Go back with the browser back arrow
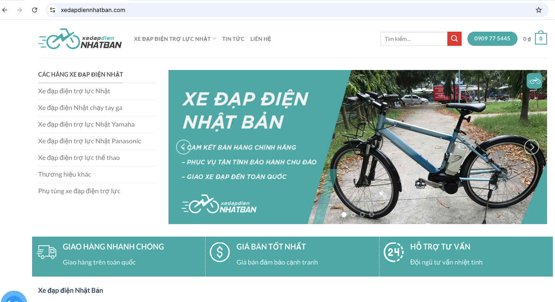Screen dimensions: 555x302 coord(5,10)
